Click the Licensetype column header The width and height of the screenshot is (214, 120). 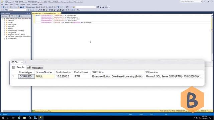(x=26, y=72)
